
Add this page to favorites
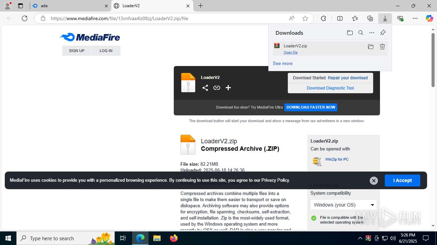305,18
